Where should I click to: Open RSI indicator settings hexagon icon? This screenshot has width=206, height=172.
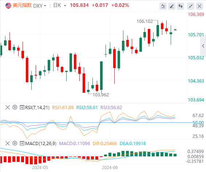pos(15,107)
